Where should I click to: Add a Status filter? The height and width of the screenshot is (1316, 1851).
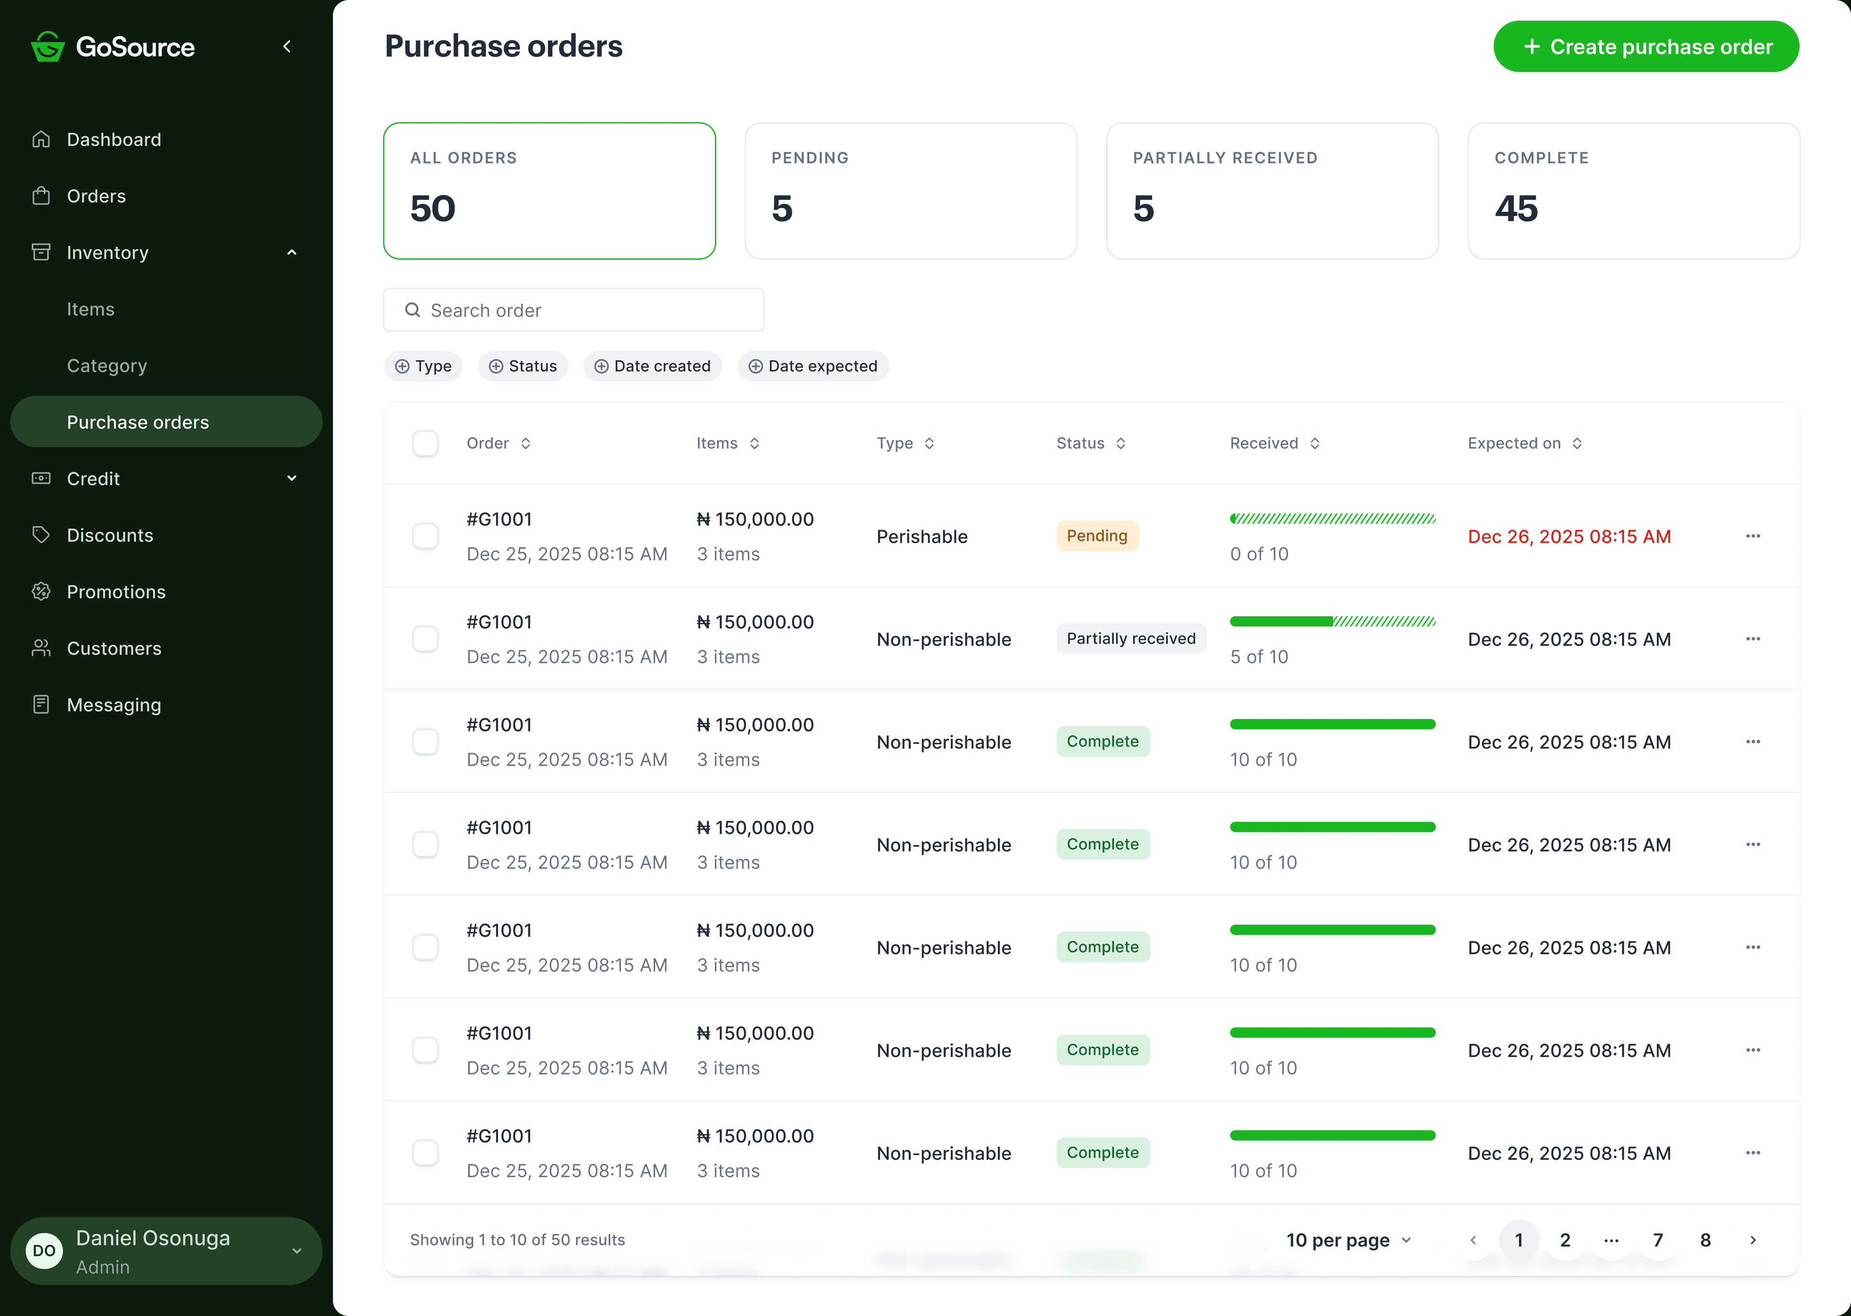point(523,366)
